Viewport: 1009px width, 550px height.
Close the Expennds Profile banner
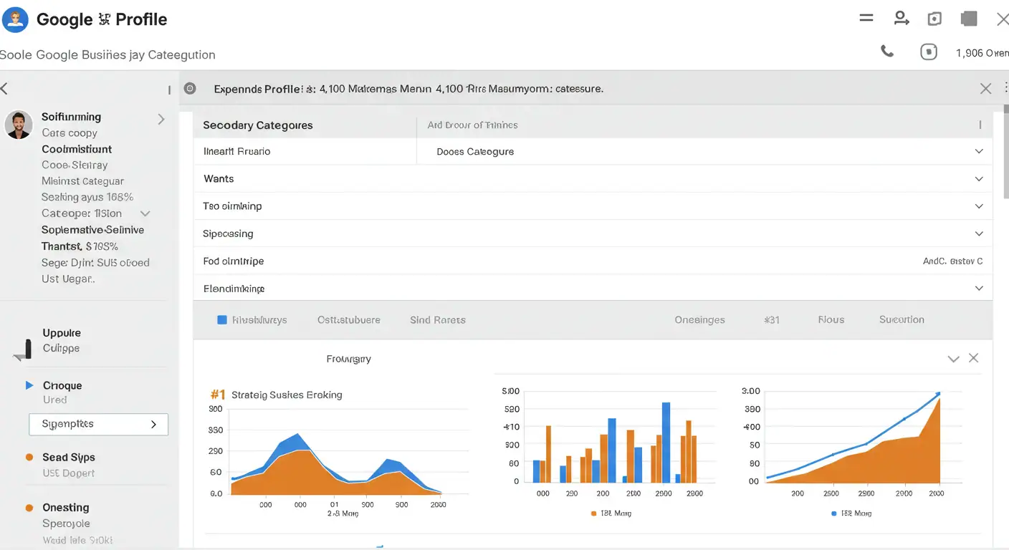pos(985,89)
